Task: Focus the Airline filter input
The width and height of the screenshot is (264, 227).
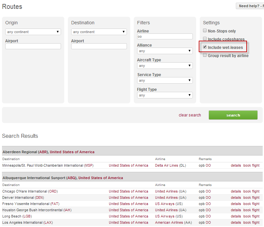Action: [x=165, y=36]
